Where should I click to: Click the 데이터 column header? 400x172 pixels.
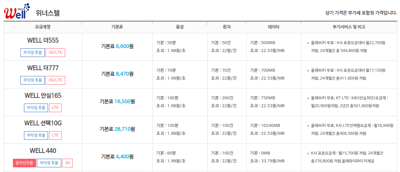coord(273,27)
